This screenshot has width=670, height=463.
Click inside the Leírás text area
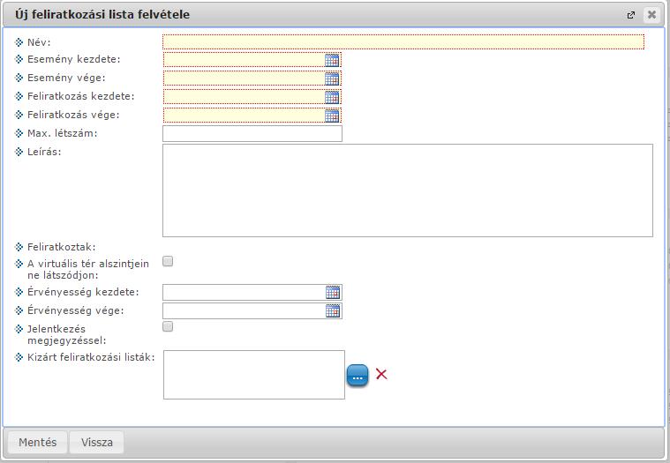408,190
